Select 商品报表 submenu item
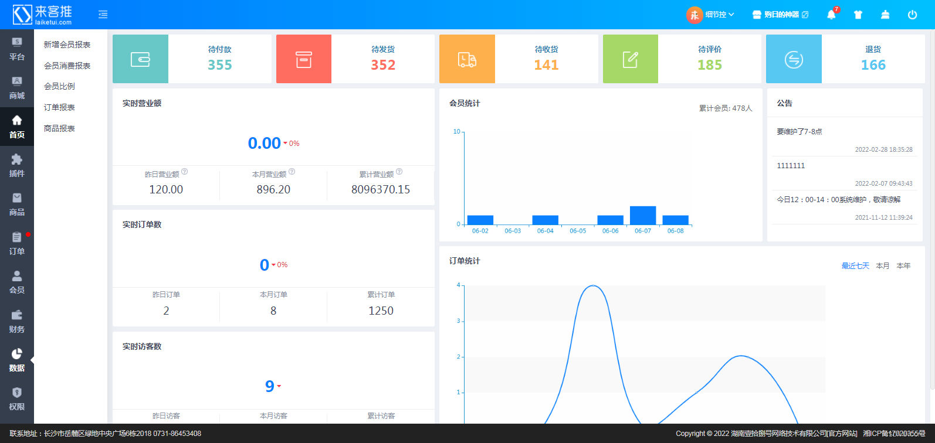This screenshot has width=935, height=443. (59, 128)
